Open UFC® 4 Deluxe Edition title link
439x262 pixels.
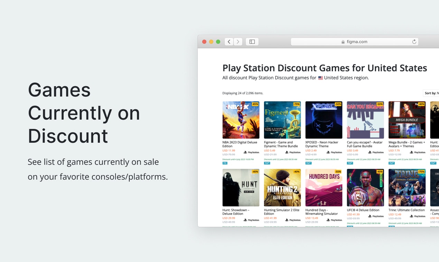[363, 210]
